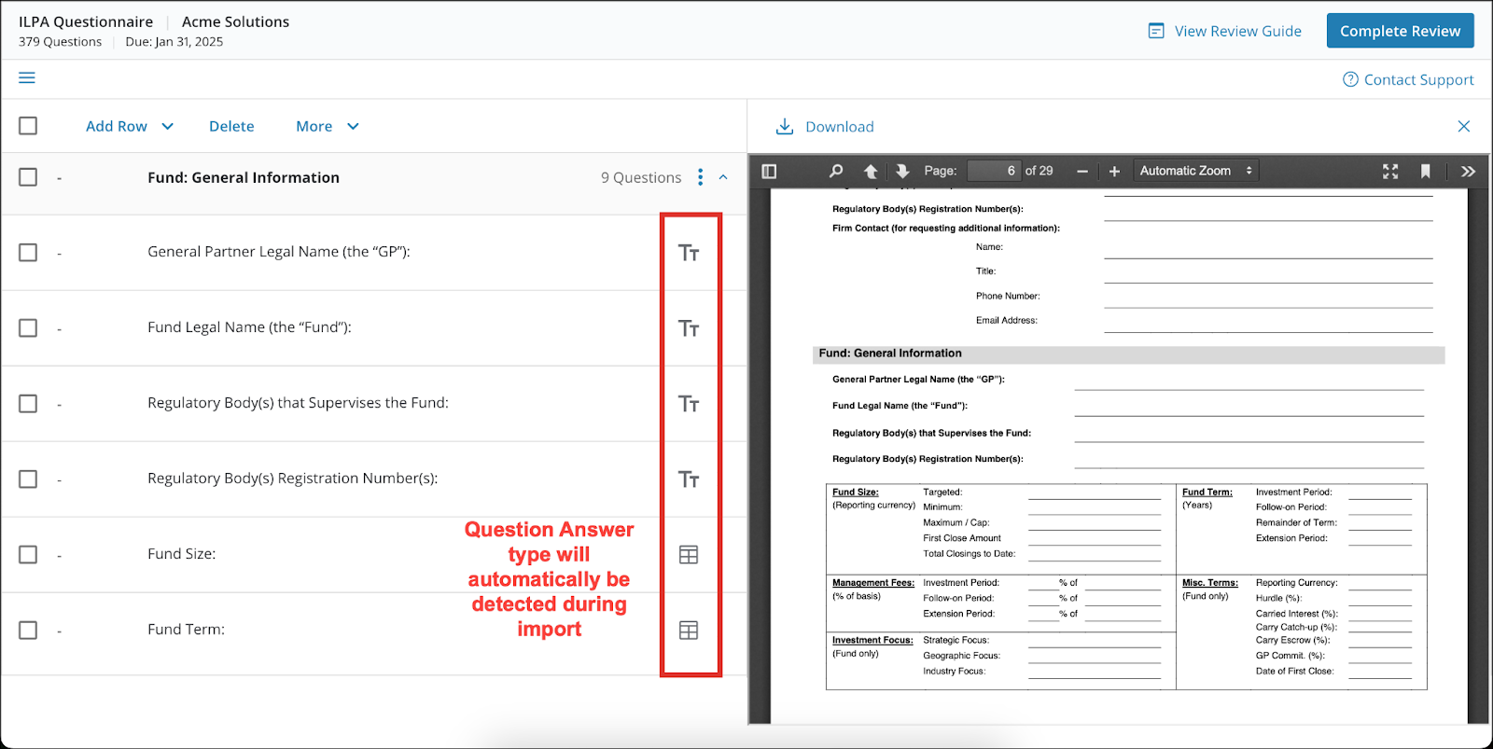Viewport: 1493px width, 749px height.
Task: Zoom out the PDF document
Action: click(x=1082, y=171)
